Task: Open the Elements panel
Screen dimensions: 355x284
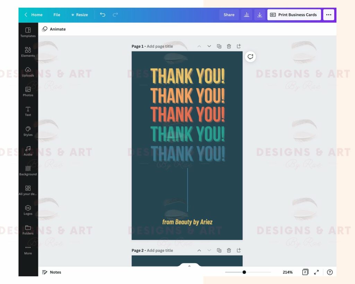Action: coord(28,53)
